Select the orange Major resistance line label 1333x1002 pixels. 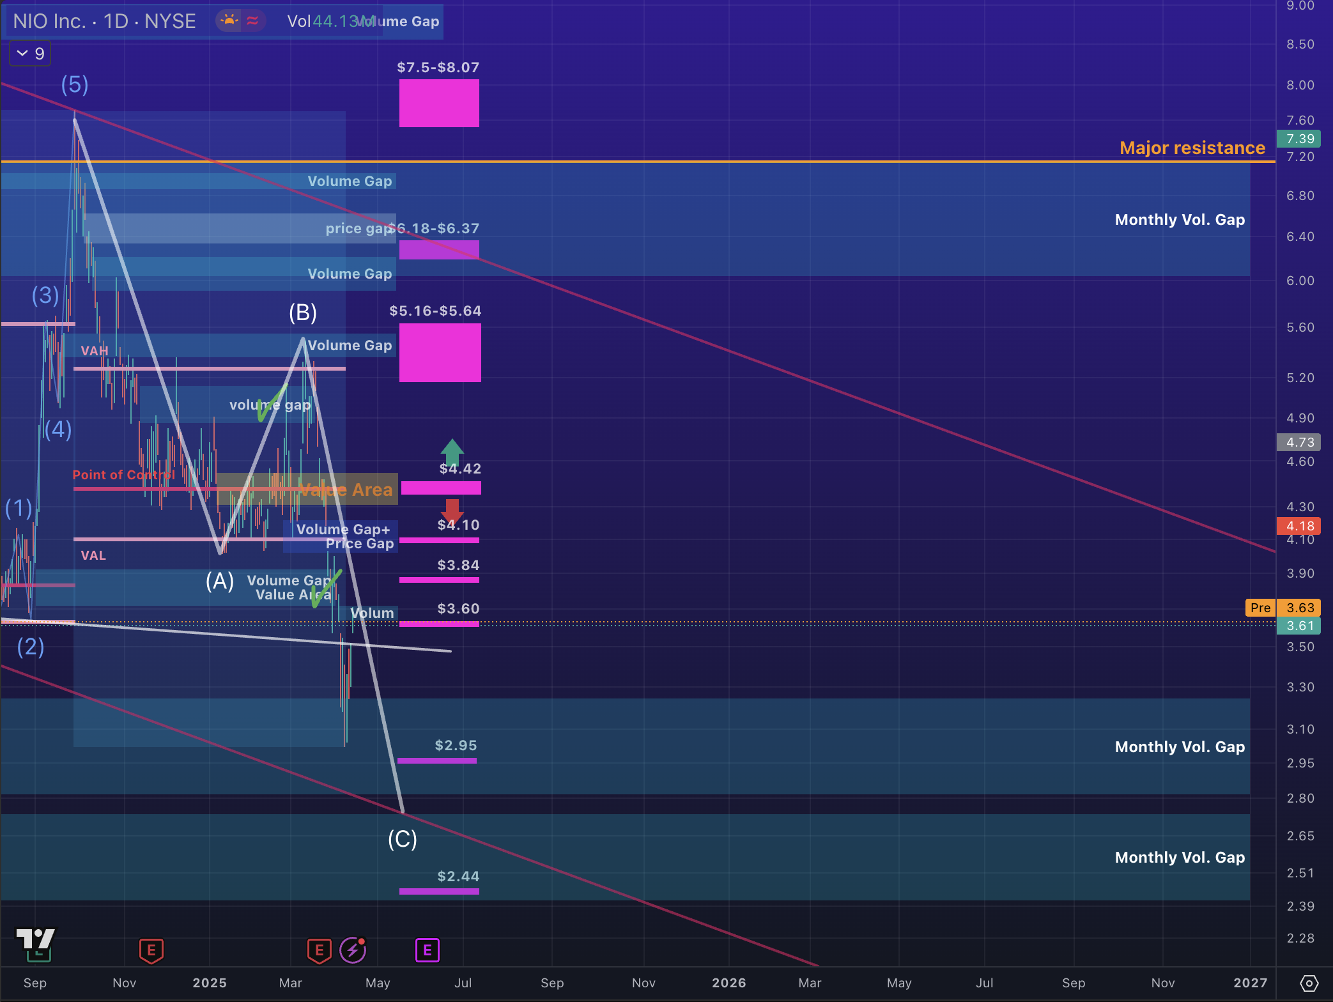pyautogui.click(x=1192, y=148)
